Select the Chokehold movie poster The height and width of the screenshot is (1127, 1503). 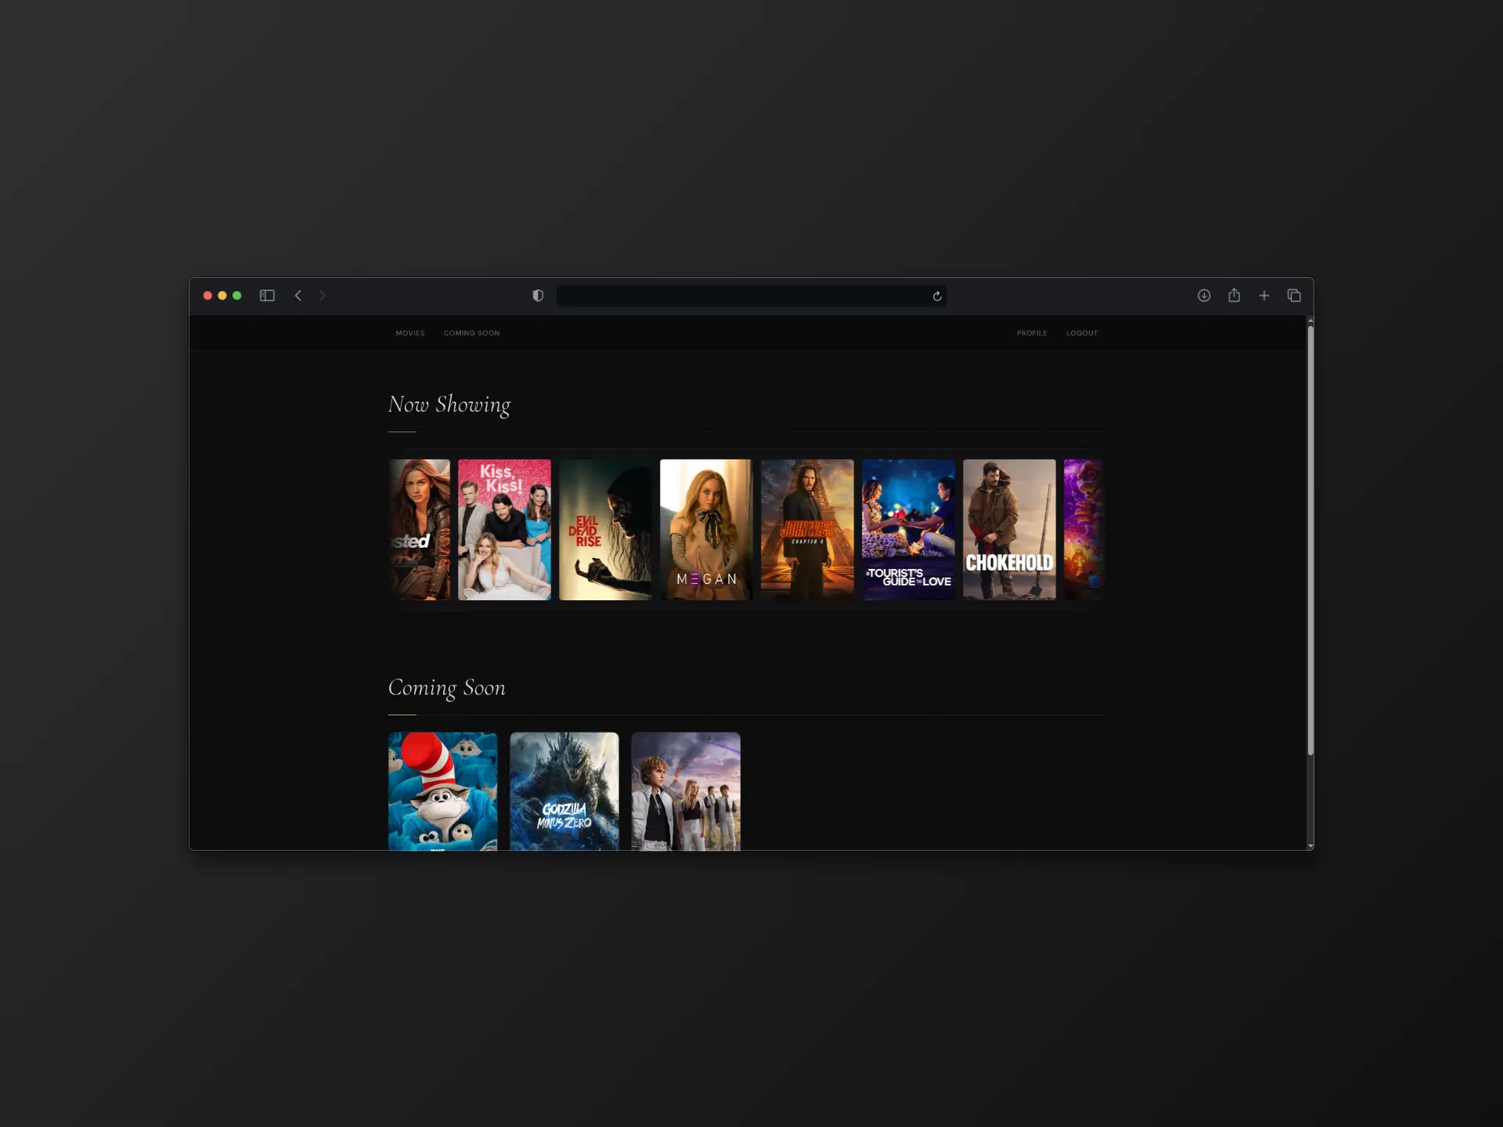tap(1009, 530)
